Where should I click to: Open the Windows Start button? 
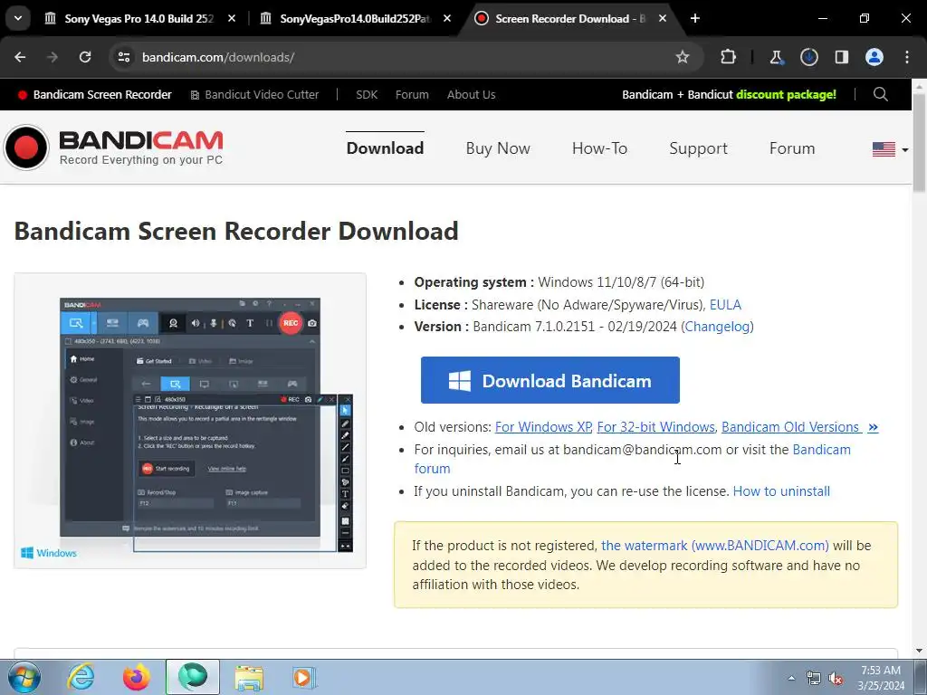24,677
